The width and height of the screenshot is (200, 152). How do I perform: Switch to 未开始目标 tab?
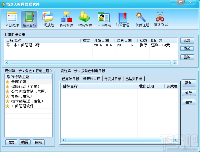[92, 78]
